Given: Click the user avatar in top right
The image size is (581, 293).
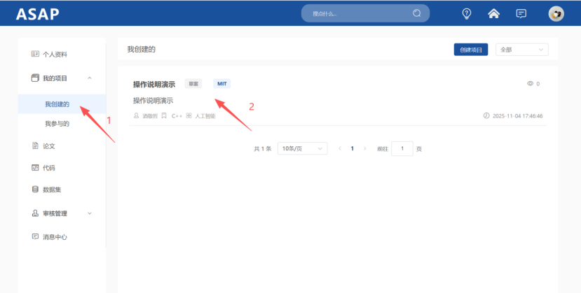Looking at the screenshot, I should click(556, 13).
